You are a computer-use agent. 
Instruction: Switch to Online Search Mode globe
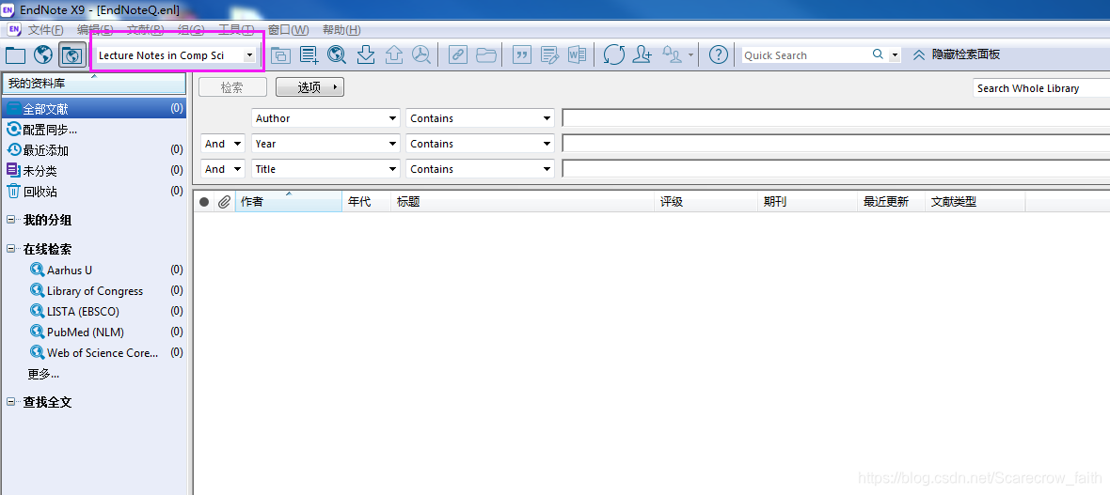43,54
